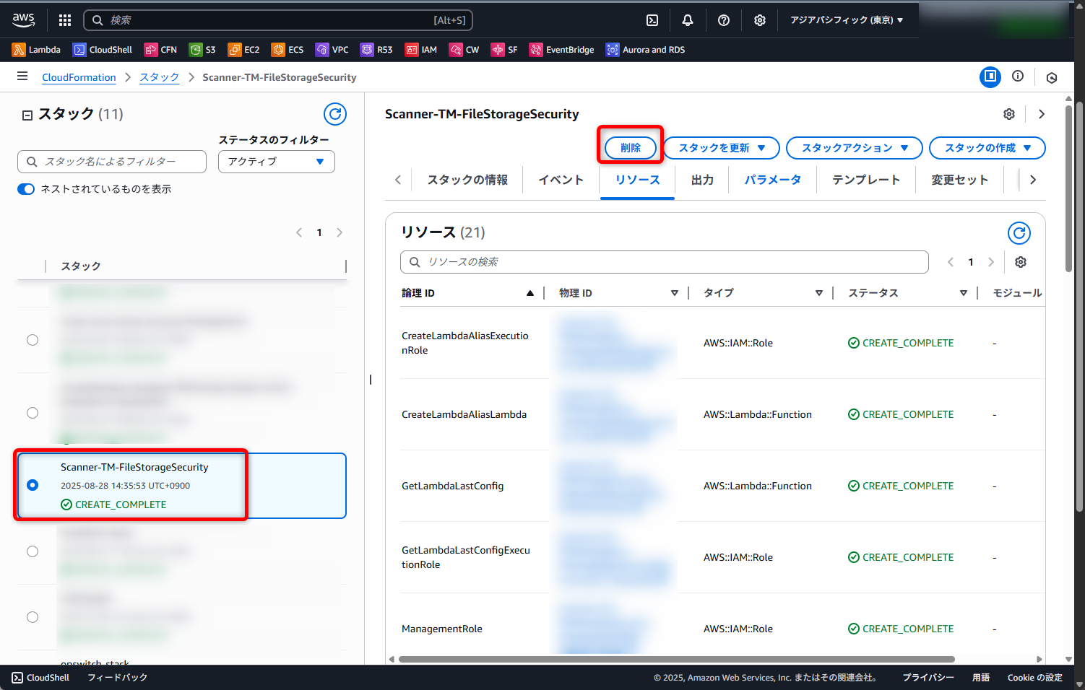Click the 削除 delete button
Screen dimensions: 1085x690
tap(631, 148)
